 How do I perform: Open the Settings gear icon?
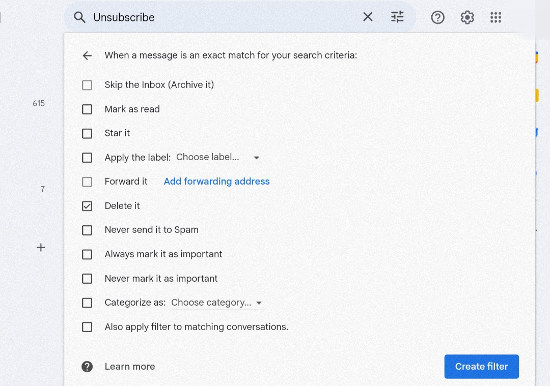point(467,17)
